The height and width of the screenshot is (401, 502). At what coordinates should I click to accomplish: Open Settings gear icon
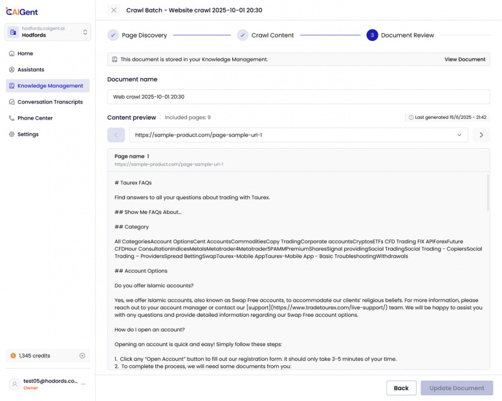click(12, 135)
